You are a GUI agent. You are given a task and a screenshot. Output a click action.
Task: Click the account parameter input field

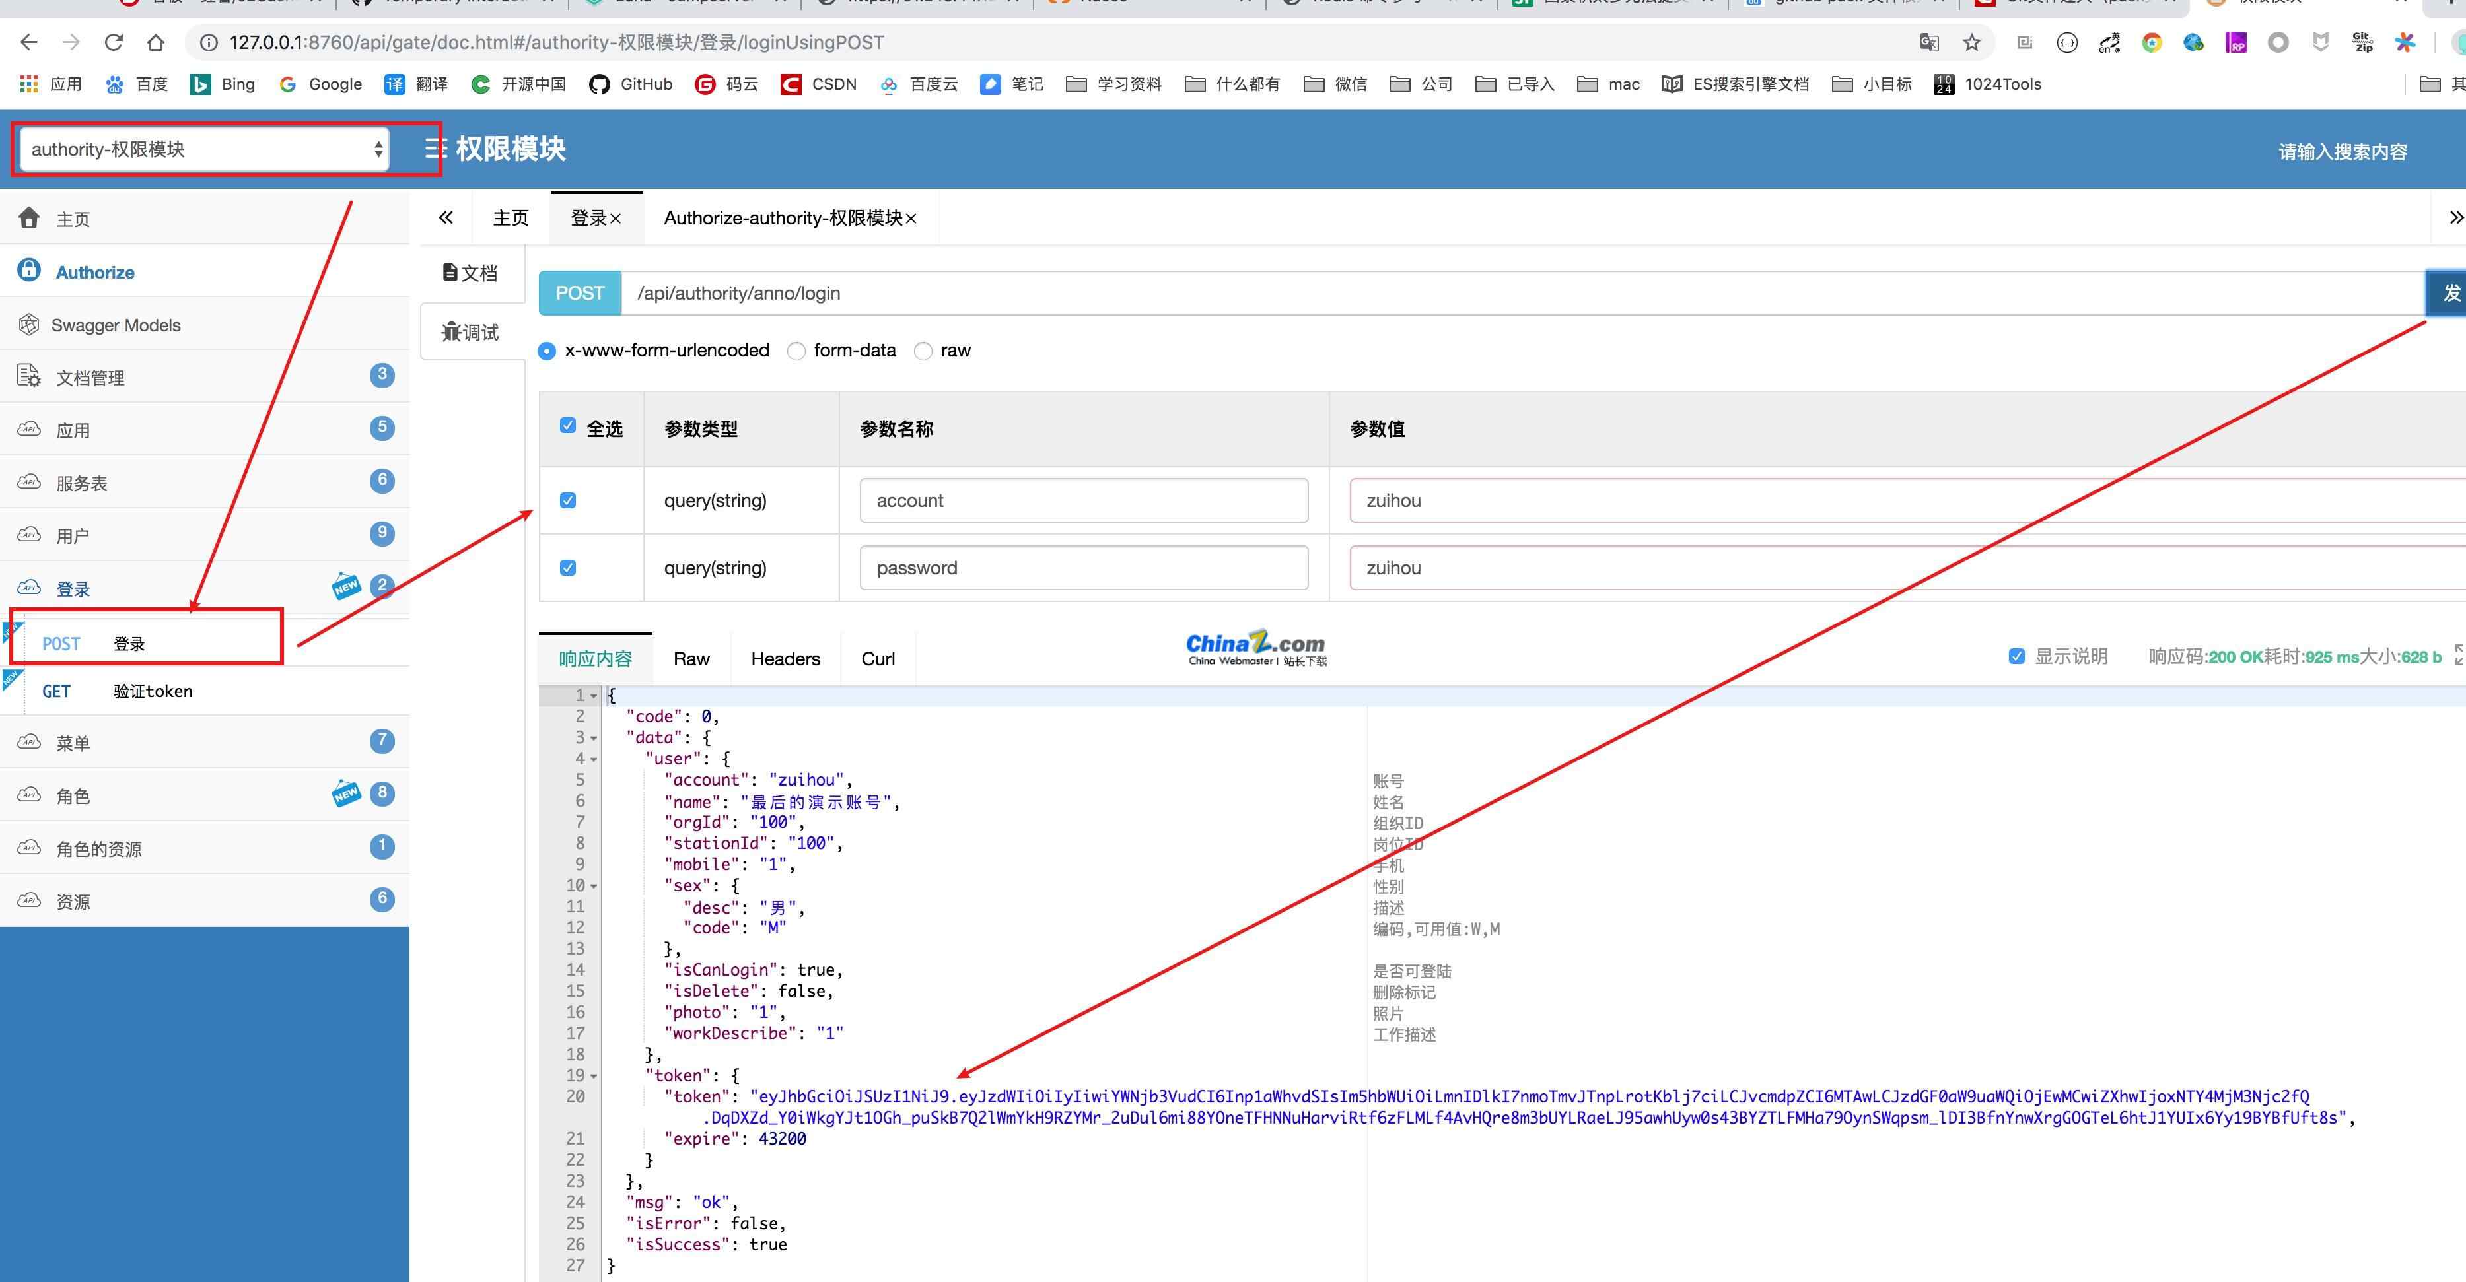pyautogui.click(x=1081, y=499)
